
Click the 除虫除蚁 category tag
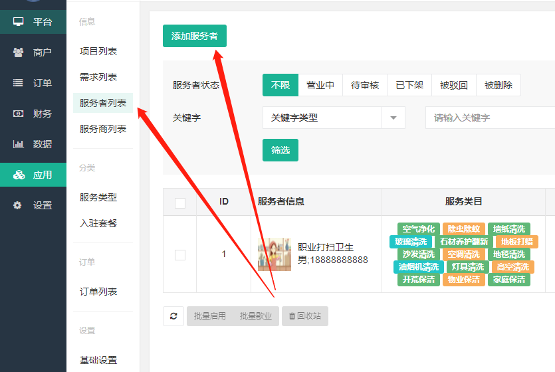point(464,229)
